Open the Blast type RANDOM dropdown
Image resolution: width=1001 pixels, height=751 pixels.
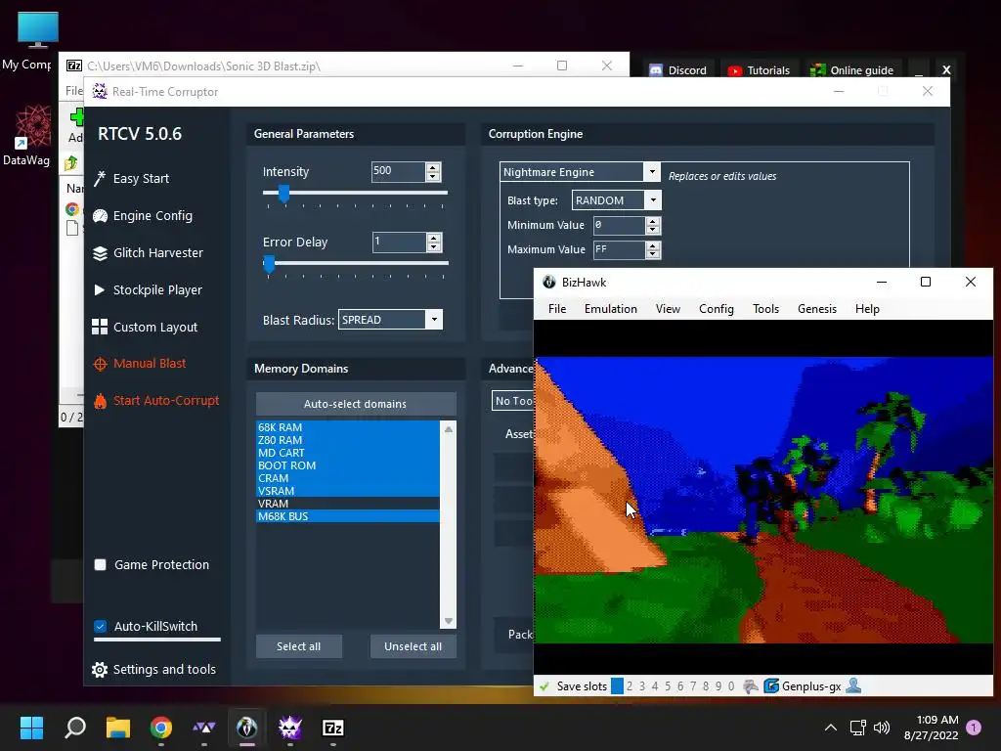(x=652, y=200)
